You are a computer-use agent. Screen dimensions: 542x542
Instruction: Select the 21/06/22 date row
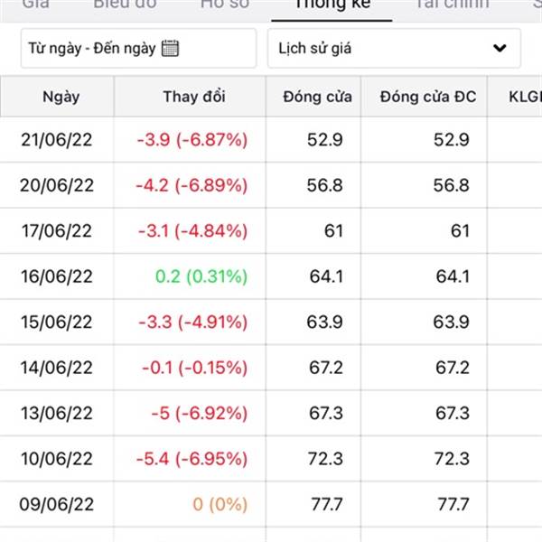(x=271, y=140)
